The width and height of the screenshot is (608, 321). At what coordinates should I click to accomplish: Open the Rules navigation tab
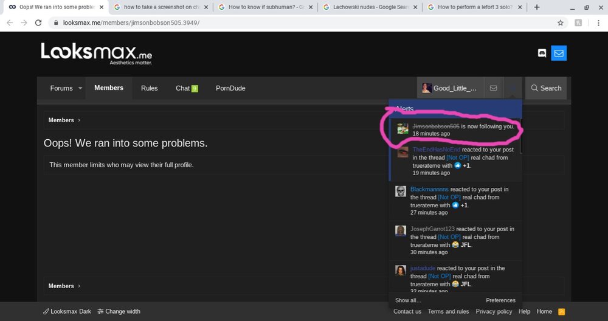[150, 88]
